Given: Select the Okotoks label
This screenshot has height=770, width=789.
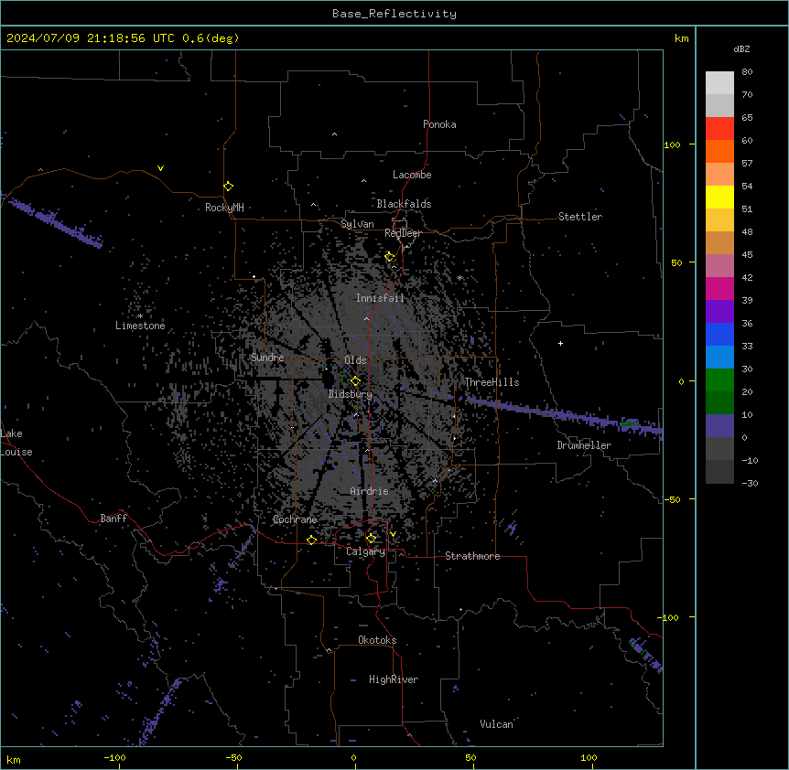Looking at the screenshot, I should coord(377,640).
